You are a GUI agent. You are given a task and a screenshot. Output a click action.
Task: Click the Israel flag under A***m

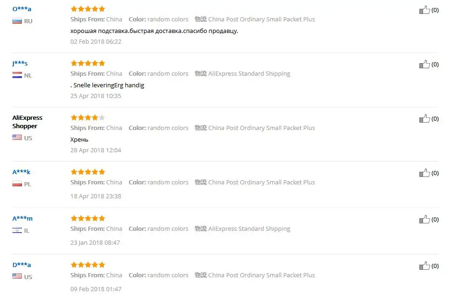(17, 230)
